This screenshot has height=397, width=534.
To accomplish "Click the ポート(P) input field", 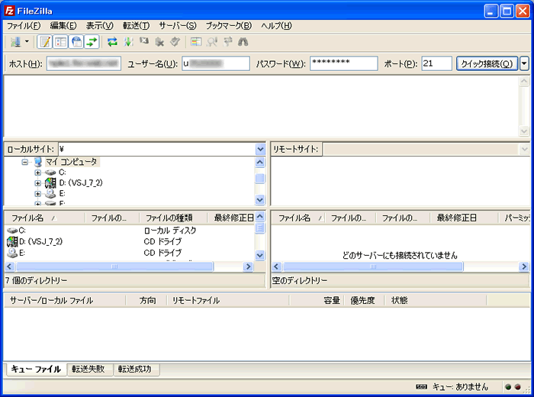I will click(x=436, y=63).
